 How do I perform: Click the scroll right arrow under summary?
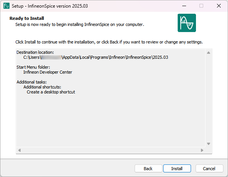(202, 150)
